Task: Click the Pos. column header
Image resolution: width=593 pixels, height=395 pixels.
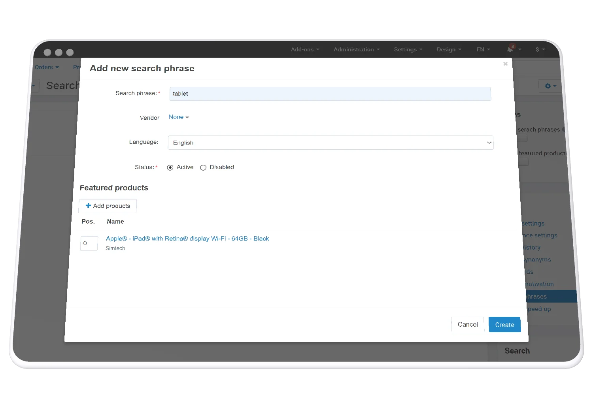Action: tap(88, 222)
